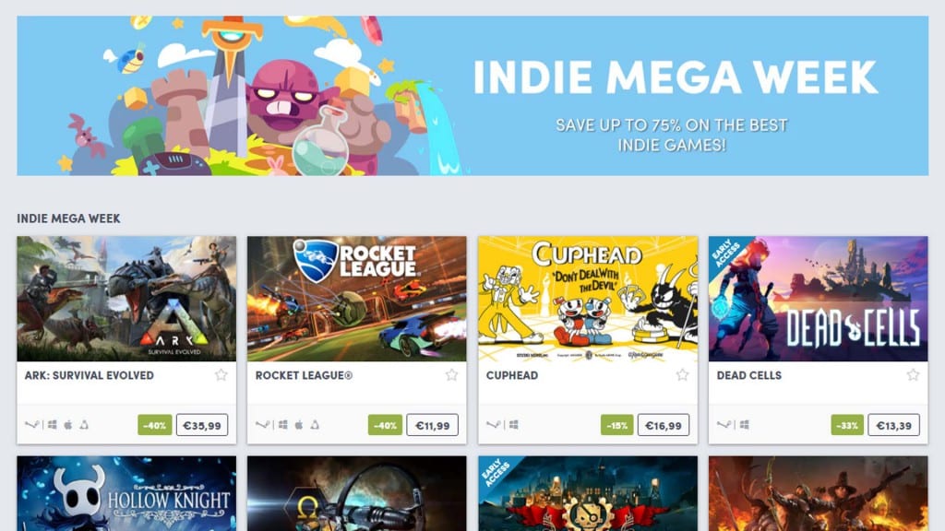The width and height of the screenshot is (945, 531).
Task: Open the Indie Mega Week banner
Action: tap(472, 96)
